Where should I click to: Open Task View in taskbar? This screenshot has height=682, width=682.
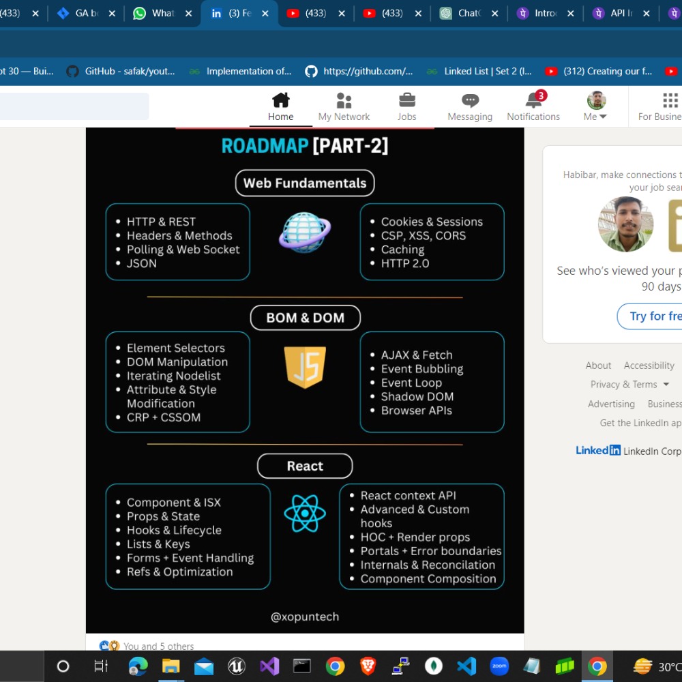click(x=101, y=666)
